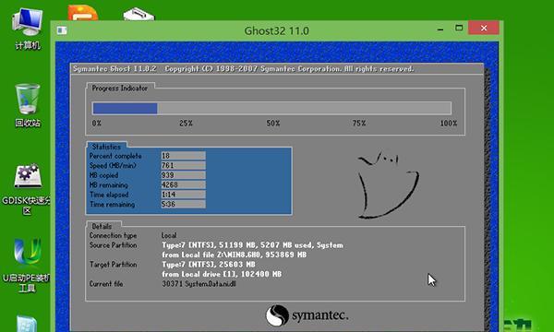This screenshot has width=554, height=332.
Task: Click the Source Partition label
Action: coord(113,245)
